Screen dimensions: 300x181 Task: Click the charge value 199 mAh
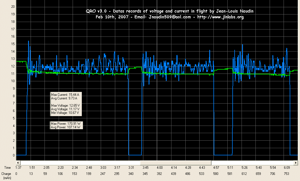[x=88, y=174]
